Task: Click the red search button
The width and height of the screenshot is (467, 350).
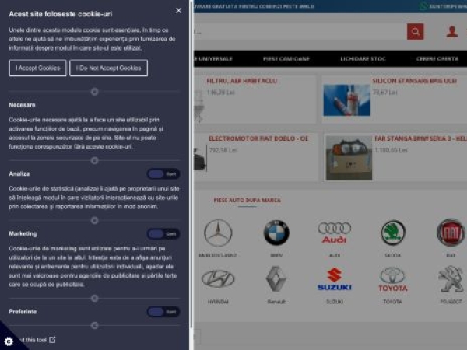Action: [x=415, y=32]
